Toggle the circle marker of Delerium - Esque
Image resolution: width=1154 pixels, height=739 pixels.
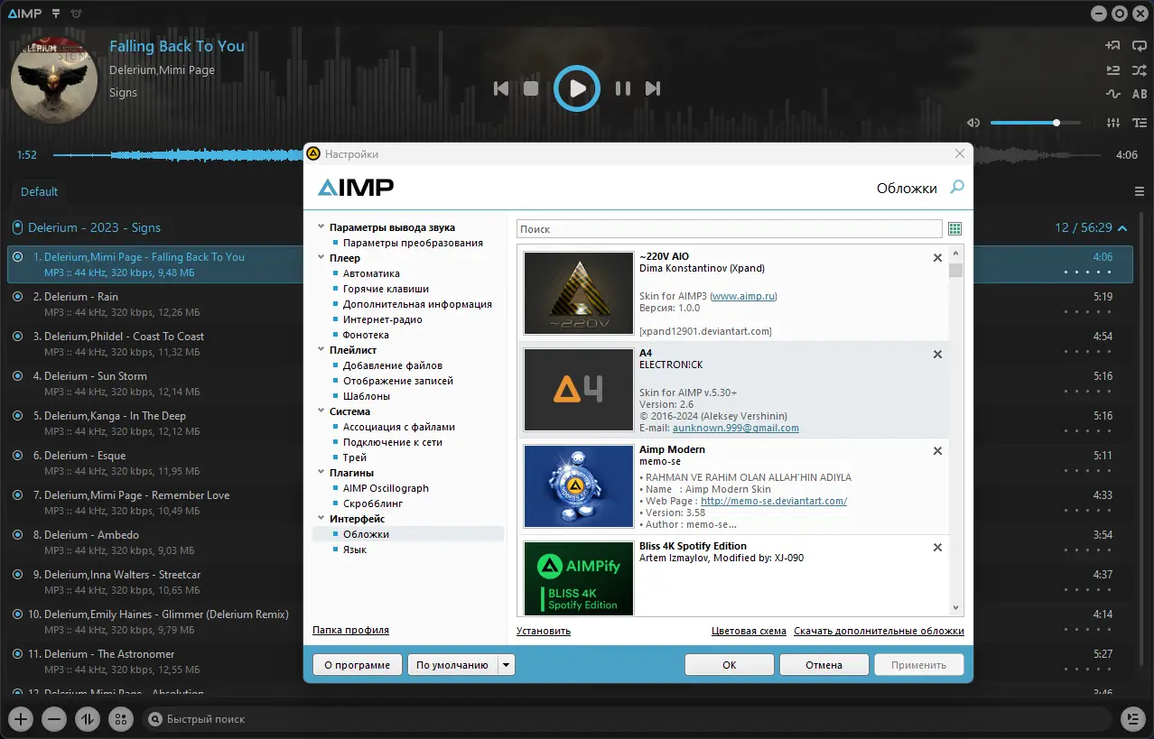(x=17, y=455)
